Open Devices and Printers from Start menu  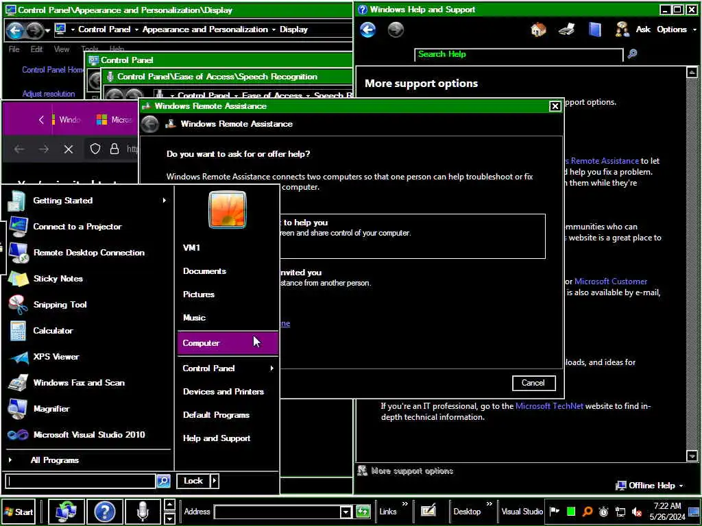[x=223, y=391]
